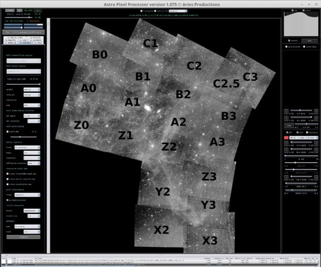Image resolution: width=321 pixels, height=267 pixels.
Task: Check create outlier rejection map
Action: pyautogui.click(x=8, y=179)
